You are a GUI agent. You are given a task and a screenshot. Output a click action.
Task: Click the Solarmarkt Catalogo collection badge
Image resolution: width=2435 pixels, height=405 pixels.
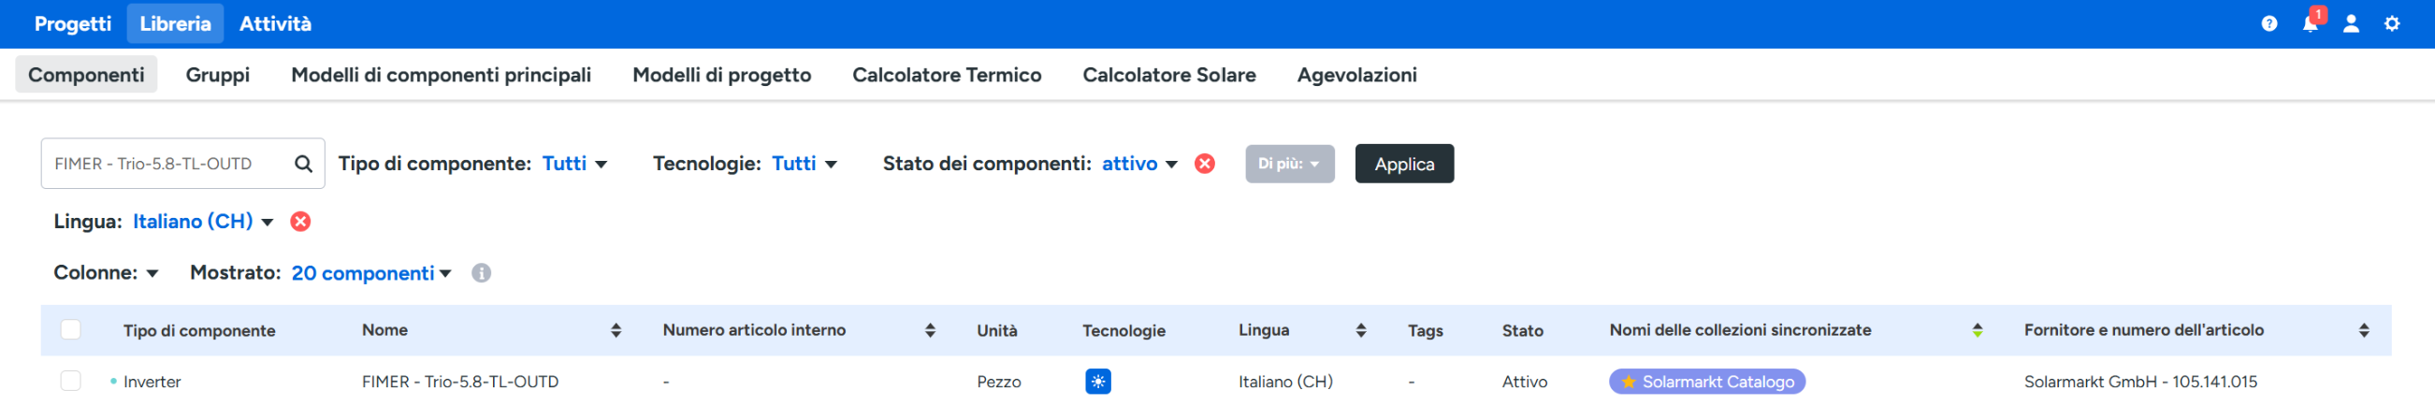click(1706, 382)
